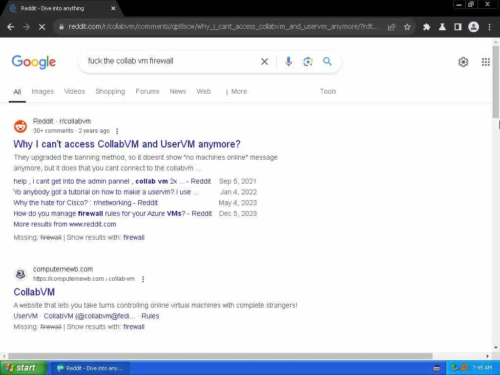Search by image with Lens
Image resolution: width=500 pixels, height=375 pixels.
pos(308,62)
